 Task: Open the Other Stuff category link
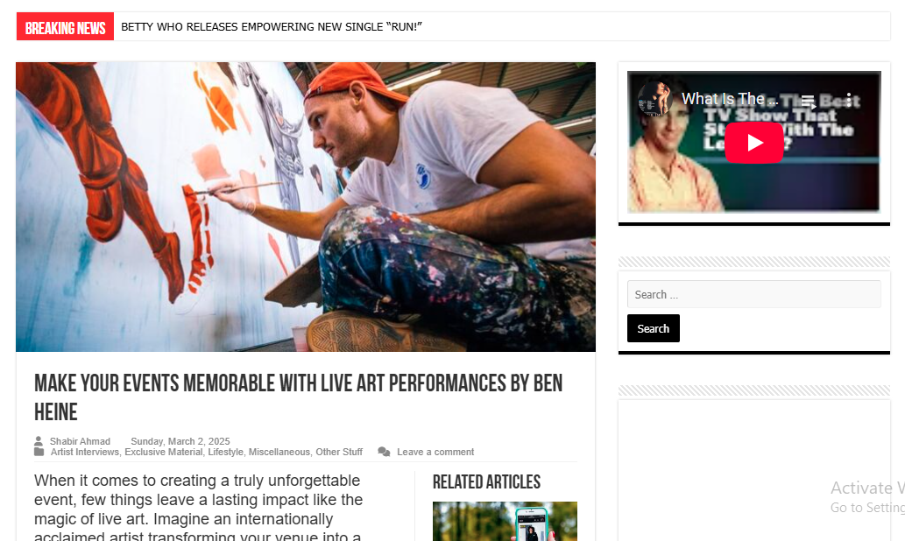pos(339,452)
